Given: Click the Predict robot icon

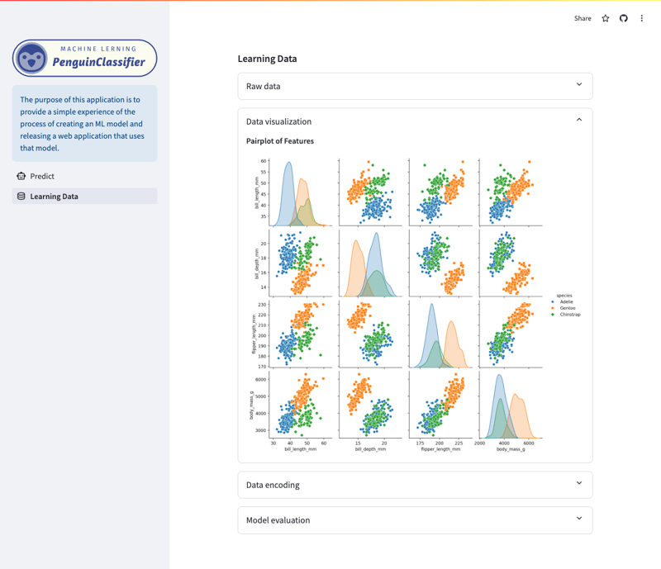Looking at the screenshot, I should pos(21,176).
